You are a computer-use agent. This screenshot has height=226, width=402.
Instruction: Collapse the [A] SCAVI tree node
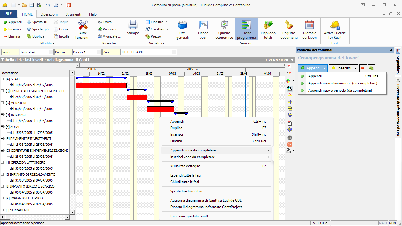coord(2,79)
